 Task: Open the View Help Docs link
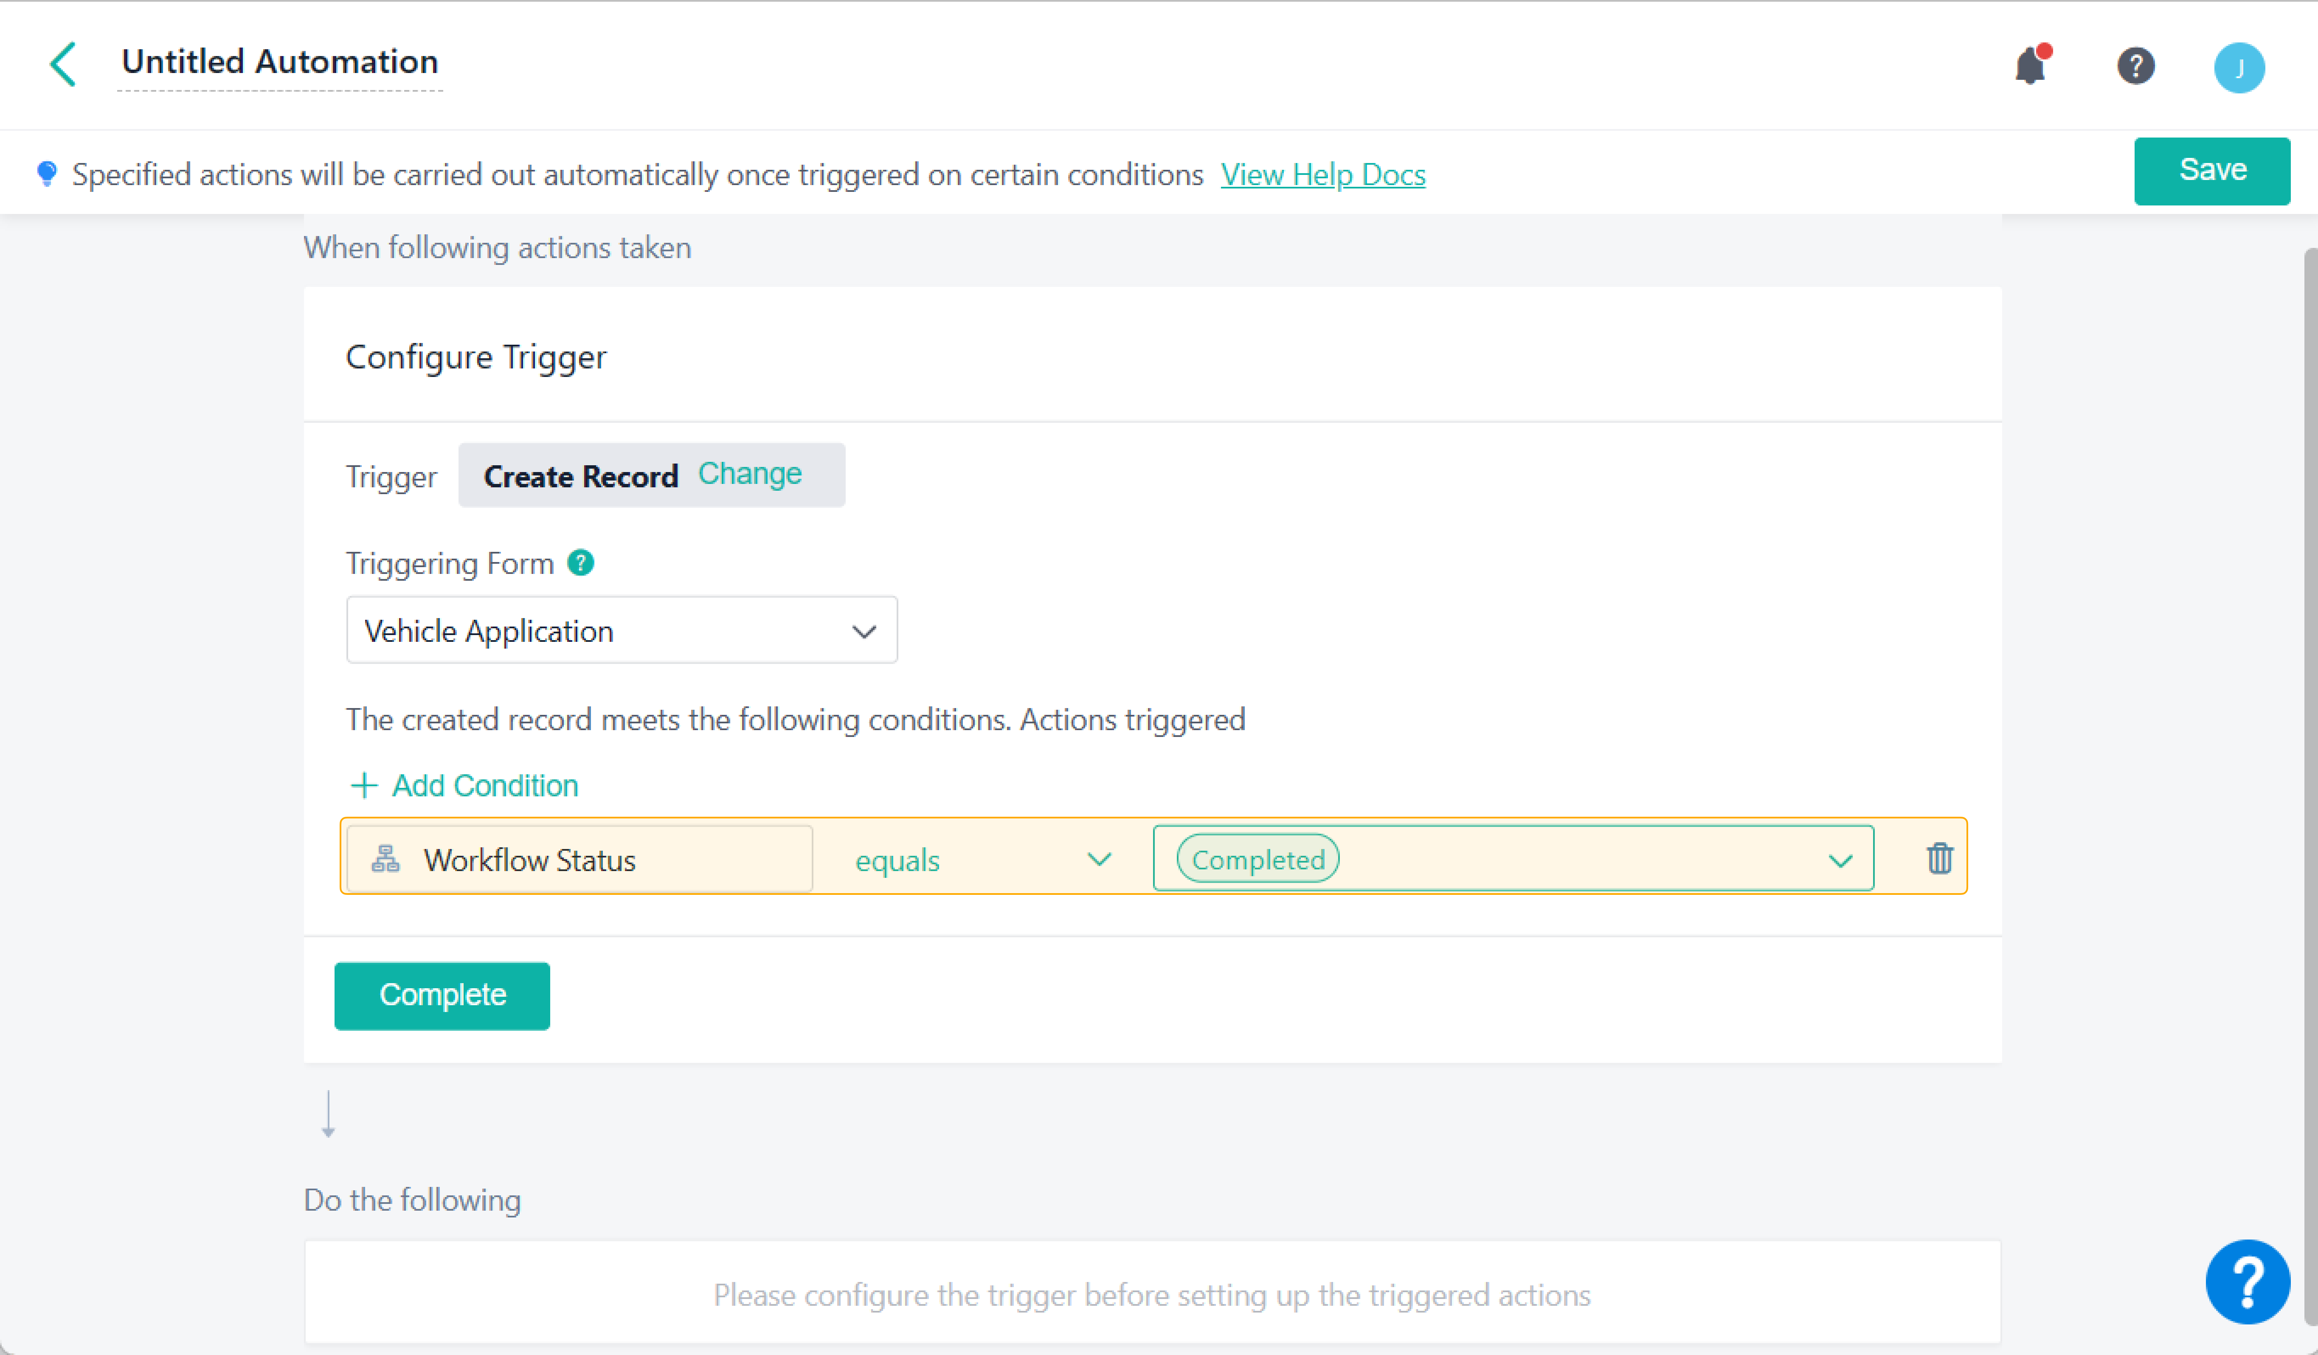tap(1323, 174)
